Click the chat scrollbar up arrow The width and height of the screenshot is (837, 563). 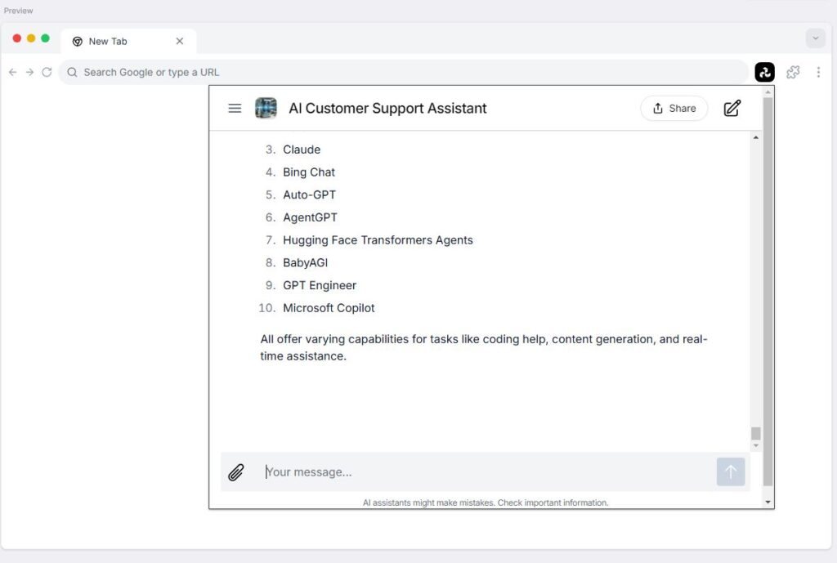point(756,138)
